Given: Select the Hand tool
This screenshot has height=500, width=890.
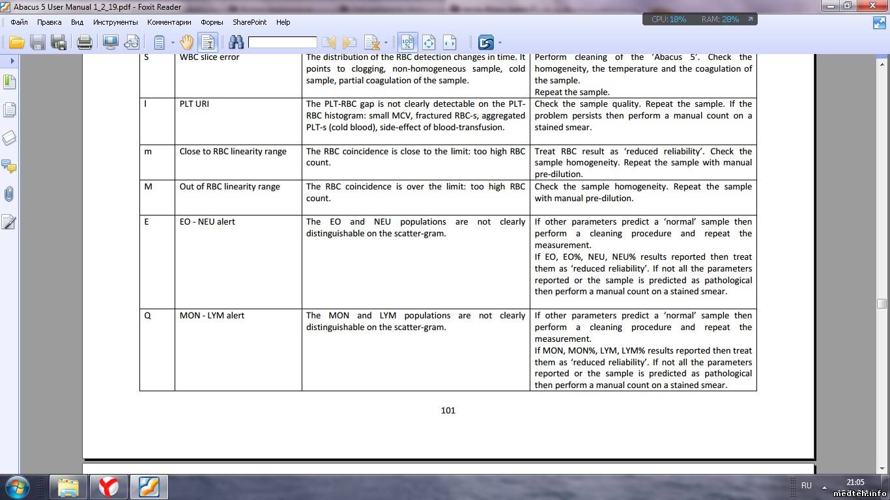Looking at the screenshot, I should tap(187, 43).
